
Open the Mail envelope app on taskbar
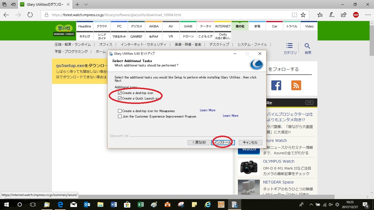74,204
